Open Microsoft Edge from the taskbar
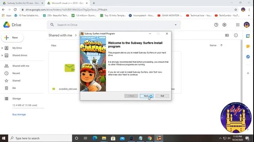Image resolution: width=254 pixels, height=142 pixels. point(95,138)
